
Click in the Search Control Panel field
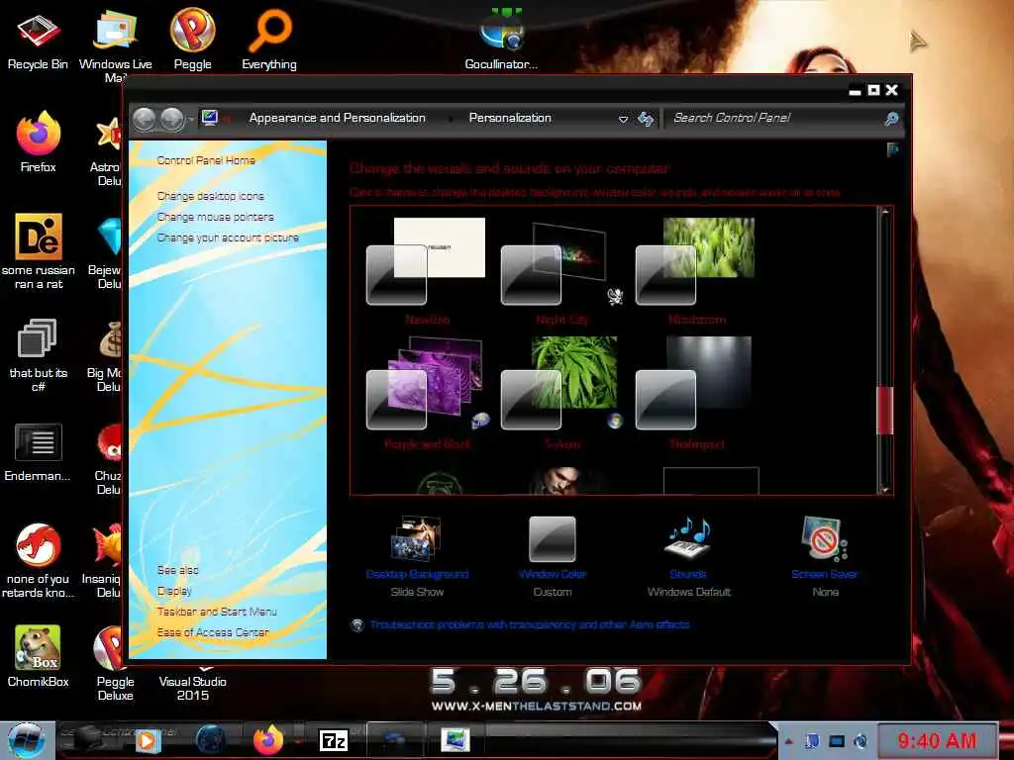(x=773, y=118)
